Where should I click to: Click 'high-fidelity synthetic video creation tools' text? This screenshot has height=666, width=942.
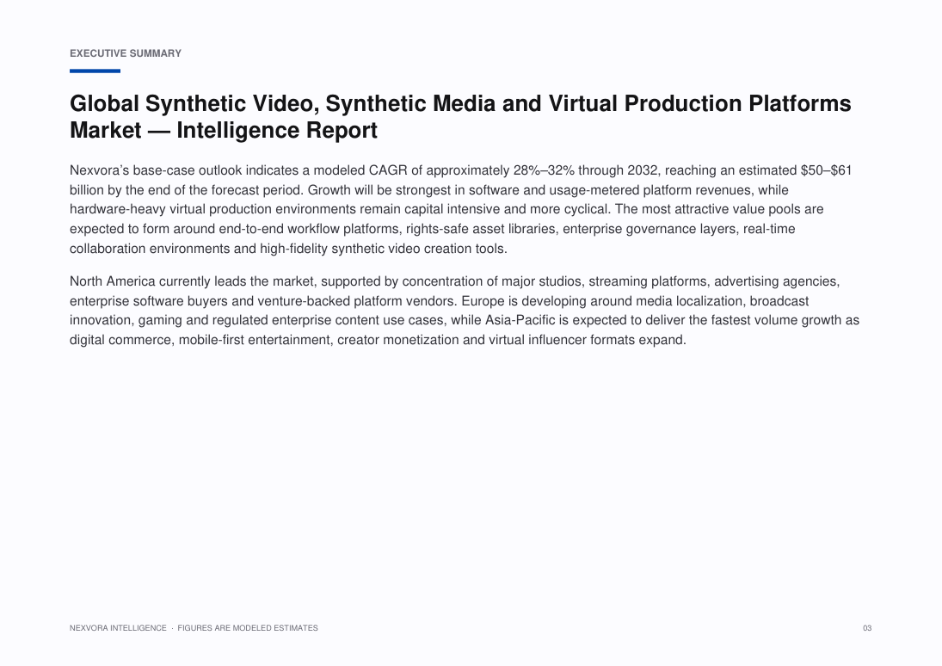384,249
